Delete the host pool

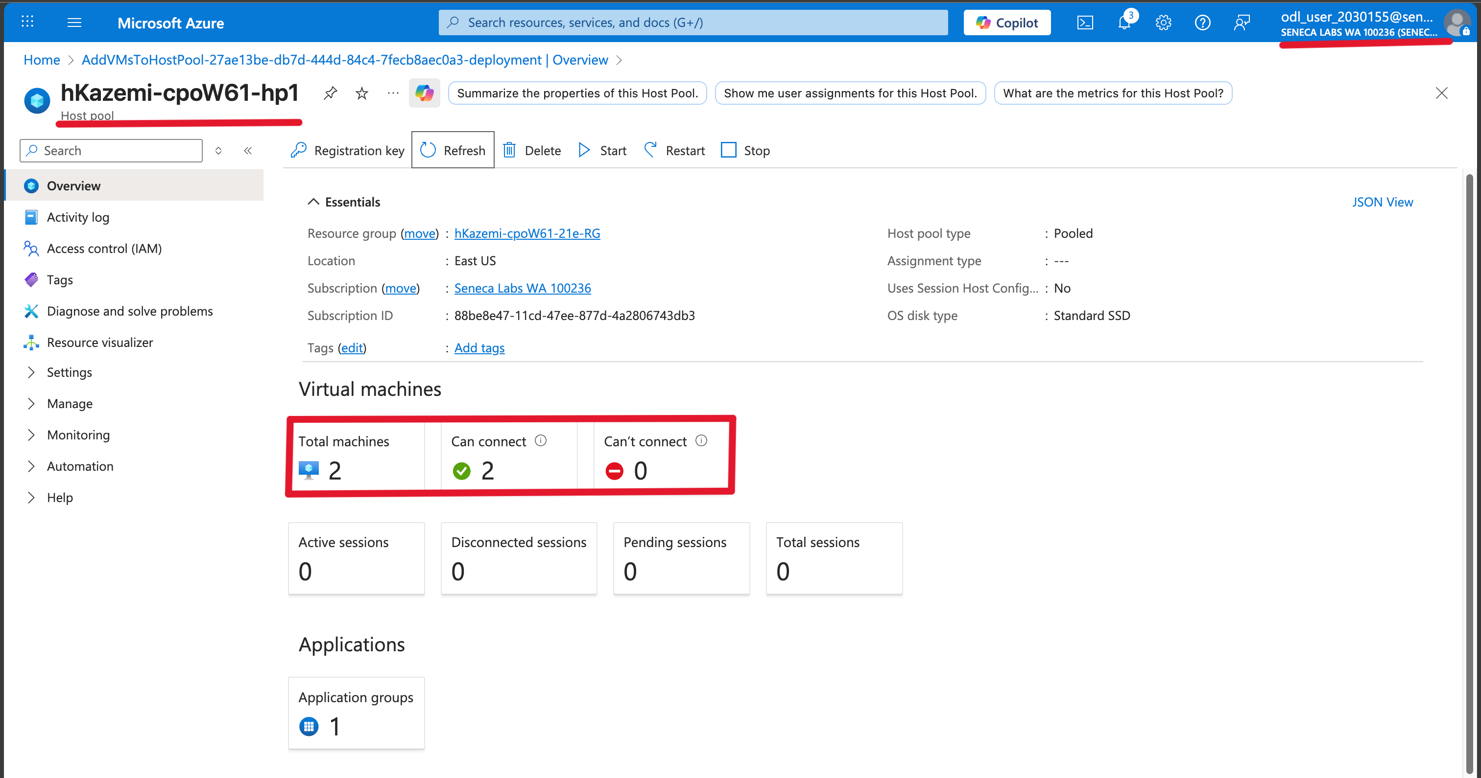coord(532,151)
